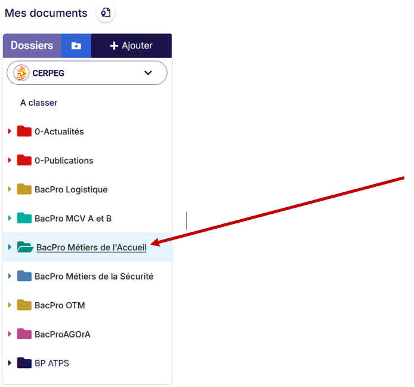Click the teal BacPro MCV A et B folder icon
414x387 pixels.
(24, 218)
